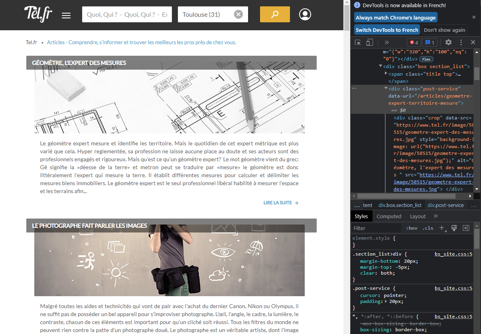This screenshot has height=334, width=481.
Task: Clear the Toulouse (31) location field
Action: (238, 14)
